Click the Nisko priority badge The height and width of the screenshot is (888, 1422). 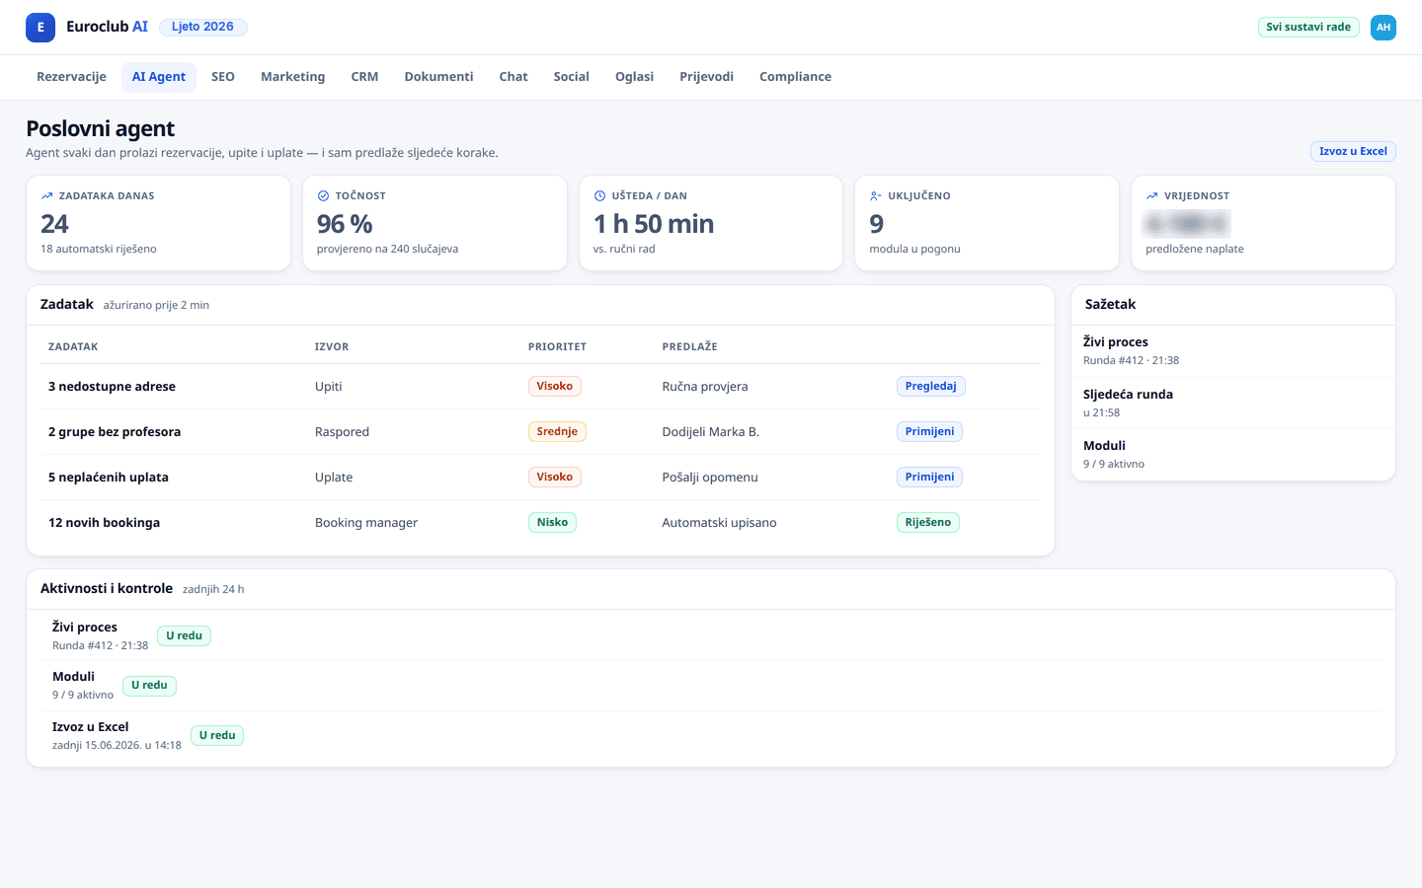(x=552, y=523)
